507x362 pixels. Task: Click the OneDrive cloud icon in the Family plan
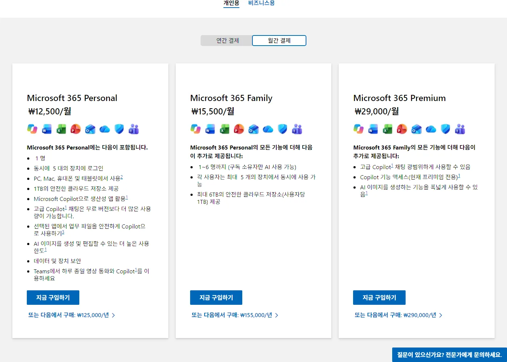coord(268,129)
